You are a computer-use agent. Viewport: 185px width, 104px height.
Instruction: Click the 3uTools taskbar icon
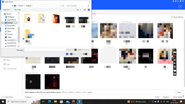click(x=79, y=102)
